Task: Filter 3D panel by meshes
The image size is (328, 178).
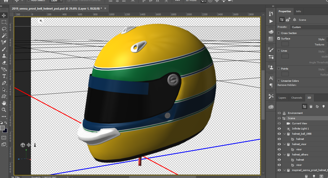Action: [311, 106]
